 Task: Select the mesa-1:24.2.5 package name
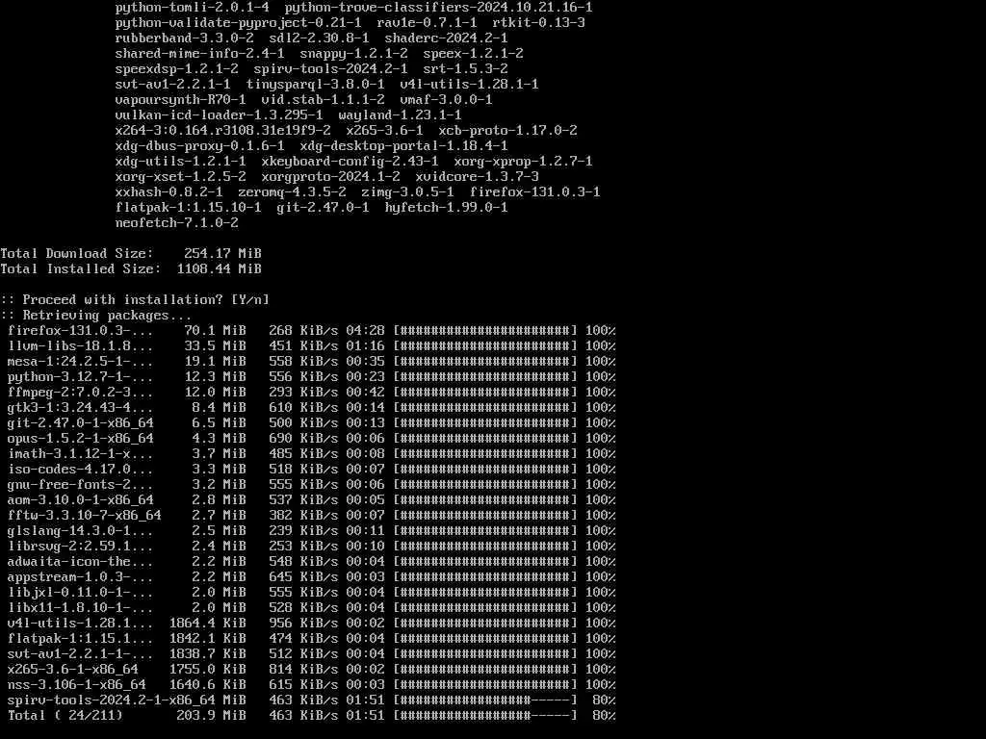tap(81, 362)
